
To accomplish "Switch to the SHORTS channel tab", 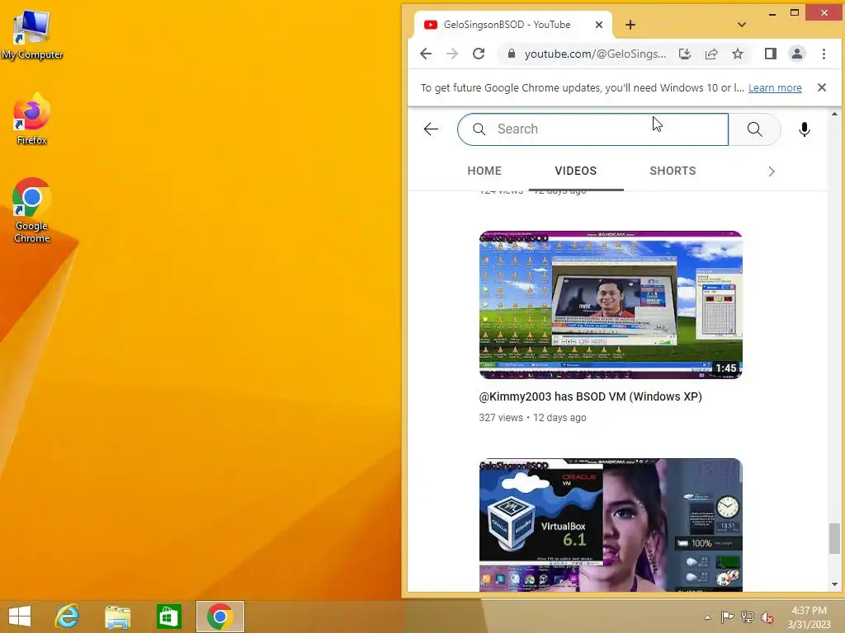I will pyautogui.click(x=673, y=171).
